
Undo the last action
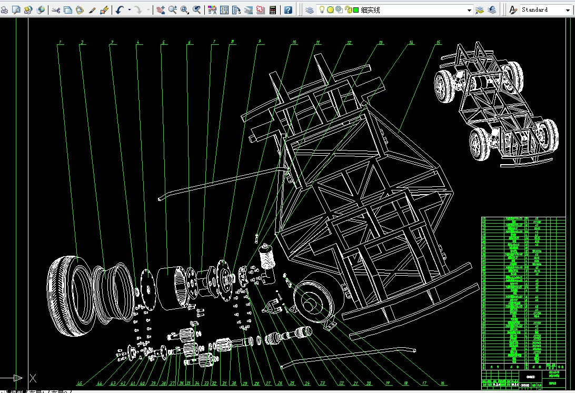pyautogui.click(x=120, y=10)
